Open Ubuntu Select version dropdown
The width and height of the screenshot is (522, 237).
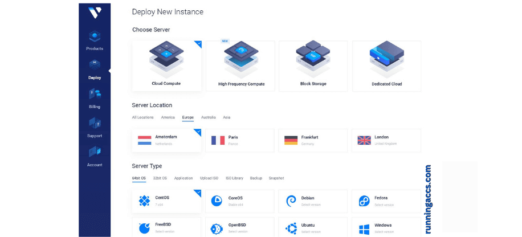(x=311, y=231)
